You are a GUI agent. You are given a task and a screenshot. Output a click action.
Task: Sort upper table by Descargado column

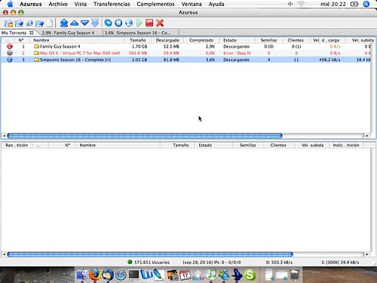pos(167,40)
